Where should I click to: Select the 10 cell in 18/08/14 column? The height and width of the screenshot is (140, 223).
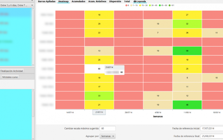212,78
